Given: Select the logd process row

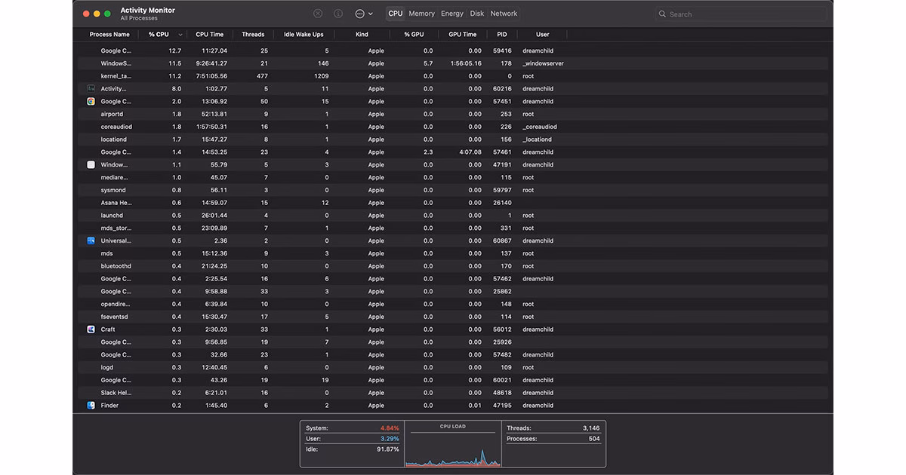Looking at the screenshot, I should click(x=453, y=367).
